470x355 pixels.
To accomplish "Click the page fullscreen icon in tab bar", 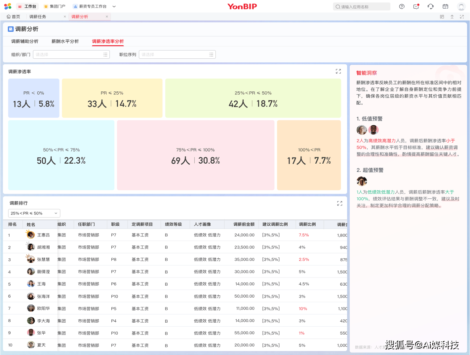I will [462, 17].
